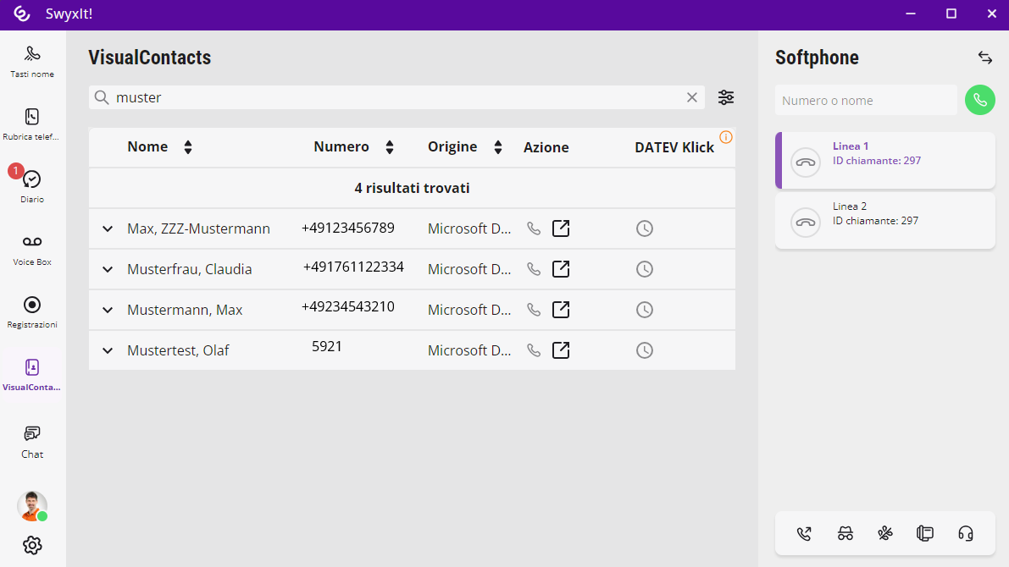Screen dimensions: 1009x567
Task: Show DATEV history for Mustertest, Olaf
Action: [645, 350]
